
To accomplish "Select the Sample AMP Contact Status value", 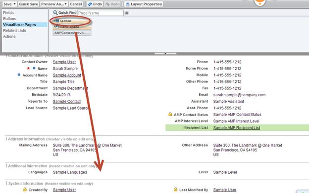I will coord(237,115).
